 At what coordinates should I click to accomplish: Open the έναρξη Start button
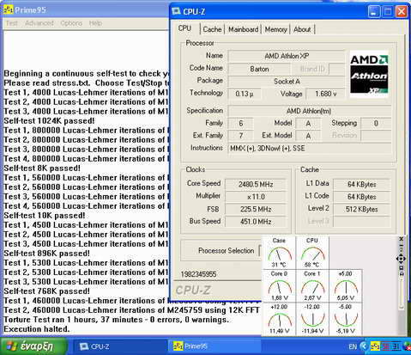click(x=33, y=346)
